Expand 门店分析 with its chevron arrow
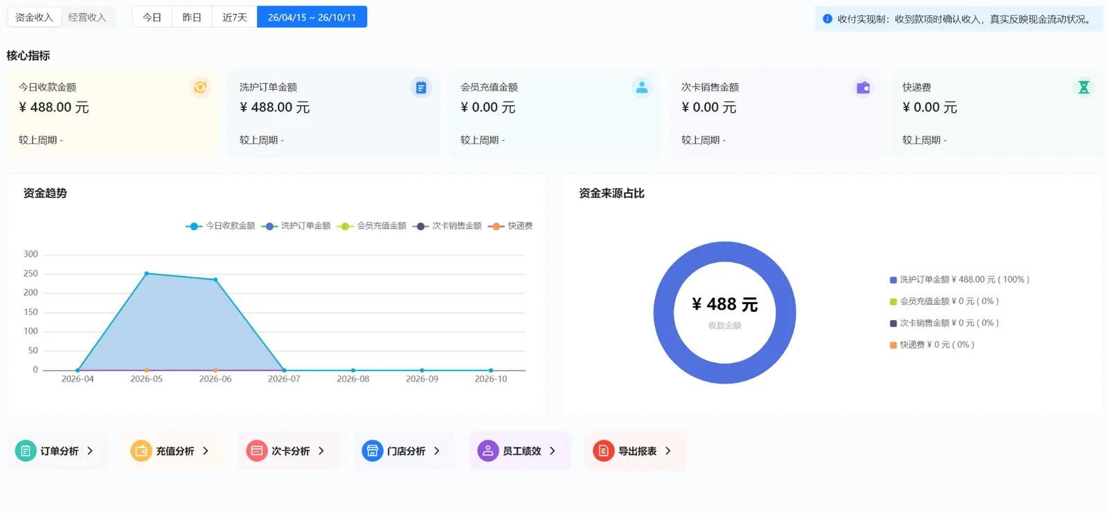 pyautogui.click(x=437, y=451)
